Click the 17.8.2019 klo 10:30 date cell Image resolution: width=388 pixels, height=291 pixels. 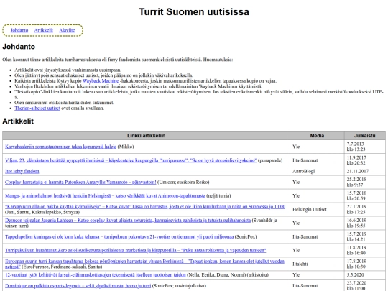click(x=365, y=264)
